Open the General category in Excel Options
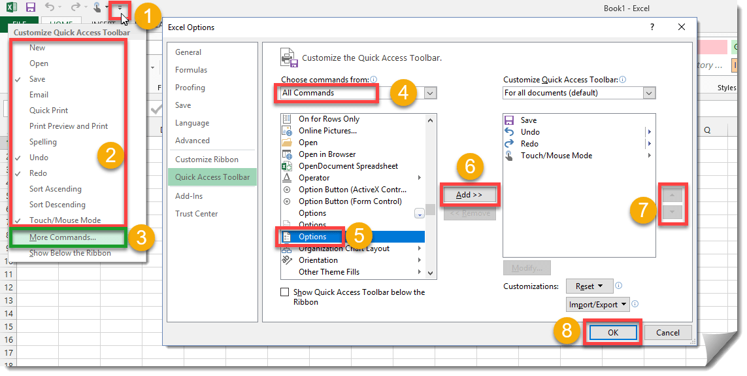The width and height of the screenshot is (747, 376). point(188,52)
